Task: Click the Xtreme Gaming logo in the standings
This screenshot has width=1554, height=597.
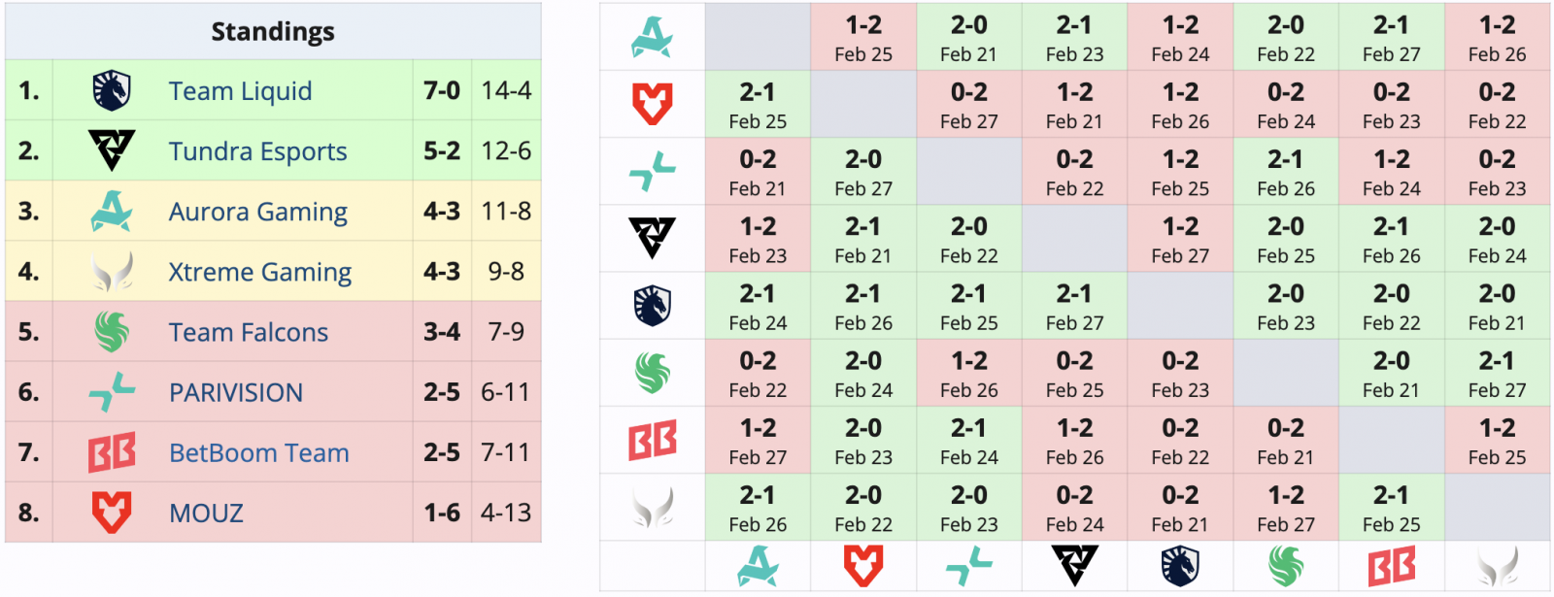Action: (111, 272)
